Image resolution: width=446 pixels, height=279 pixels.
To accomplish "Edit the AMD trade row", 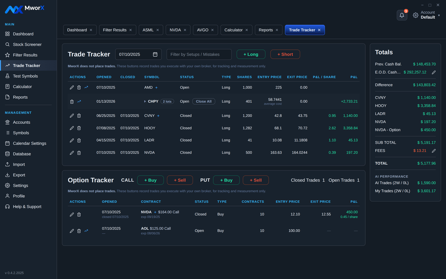I will click(72, 88).
